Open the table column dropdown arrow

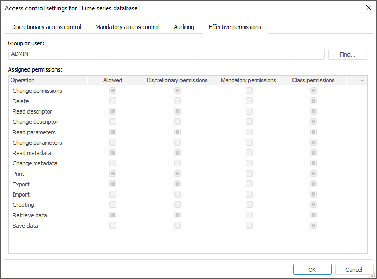(362, 81)
